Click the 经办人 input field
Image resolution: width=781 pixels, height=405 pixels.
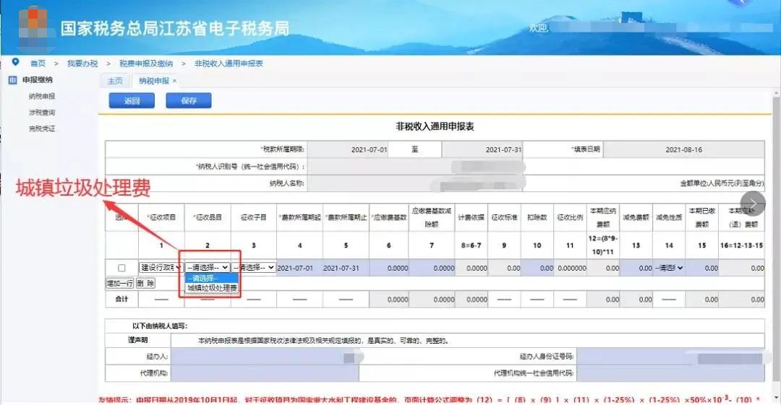point(265,357)
